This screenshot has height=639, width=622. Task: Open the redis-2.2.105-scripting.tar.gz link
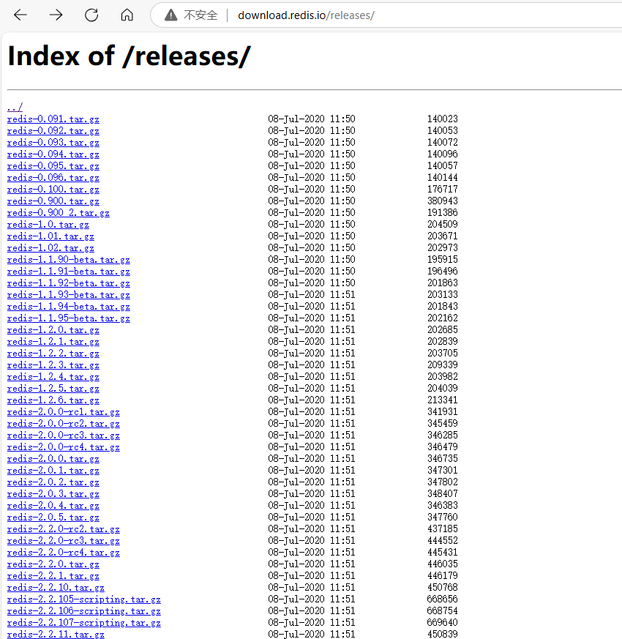click(x=83, y=599)
